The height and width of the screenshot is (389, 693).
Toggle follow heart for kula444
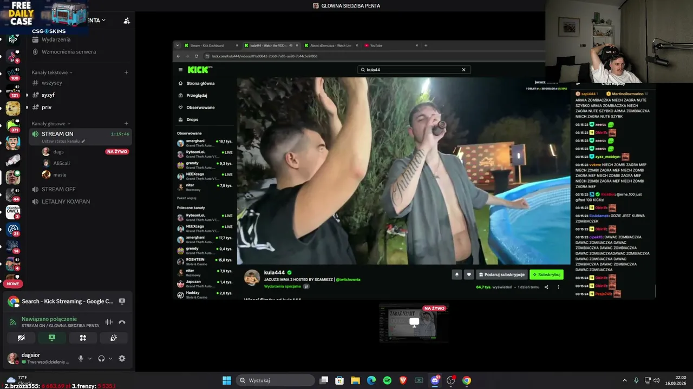[469, 274]
